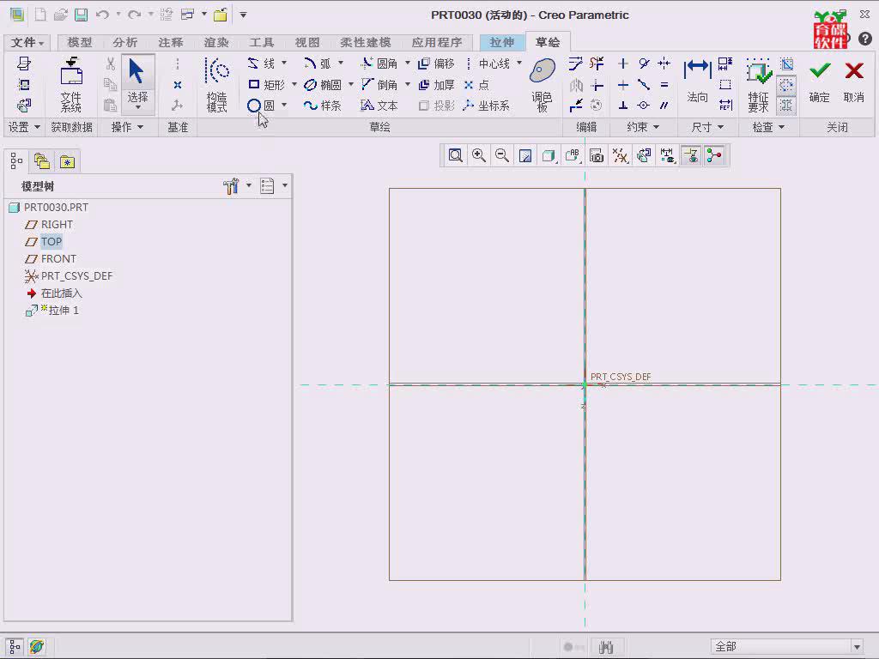Switch to the 拉伸 ribbon tab
The width and height of the screenshot is (879, 659).
501,42
